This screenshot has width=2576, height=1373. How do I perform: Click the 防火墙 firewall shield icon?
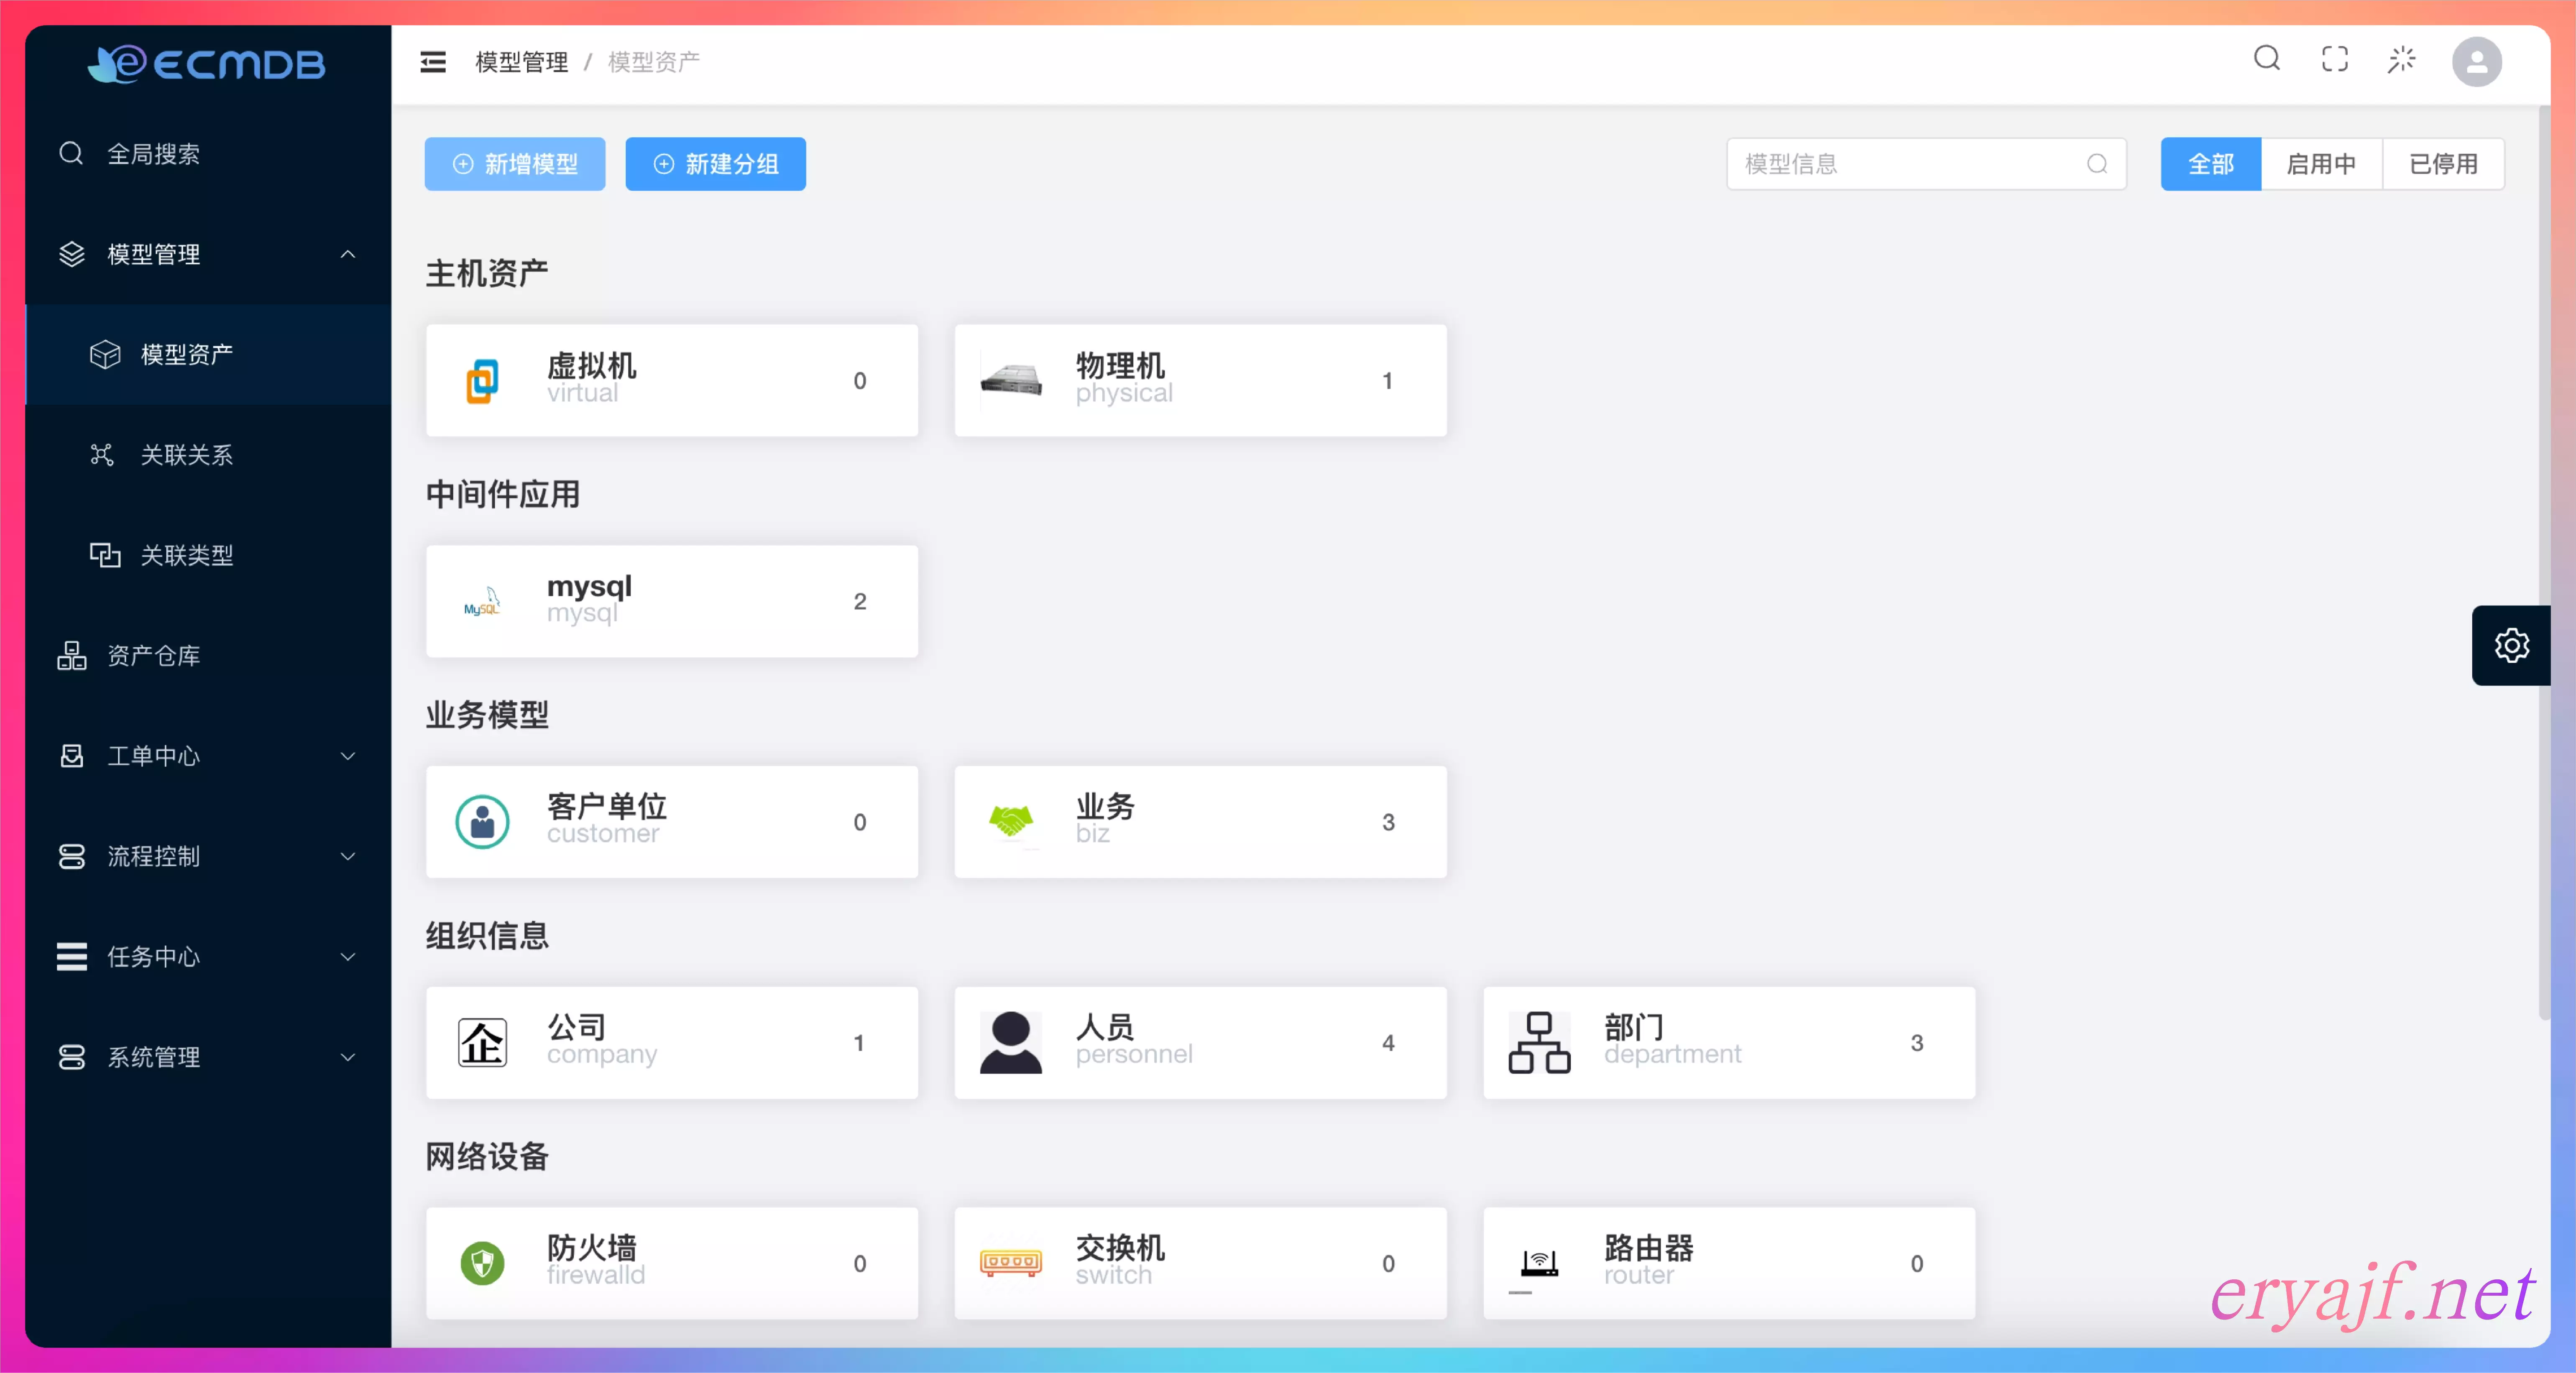(x=483, y=1263)
